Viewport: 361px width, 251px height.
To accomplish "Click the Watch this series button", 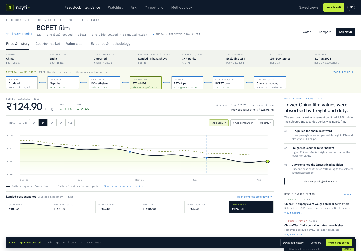I will pos(339,243).
